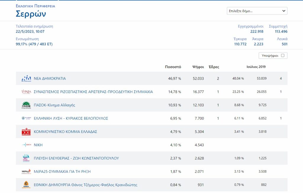Click the ΠΑΣΟΚ green sun logo

pos(26,105)
